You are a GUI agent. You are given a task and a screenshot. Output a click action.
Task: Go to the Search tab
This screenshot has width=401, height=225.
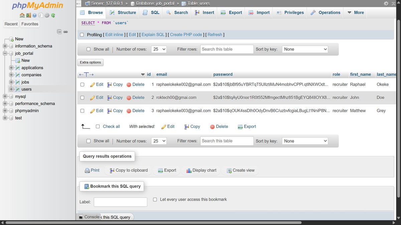(177, 12)
